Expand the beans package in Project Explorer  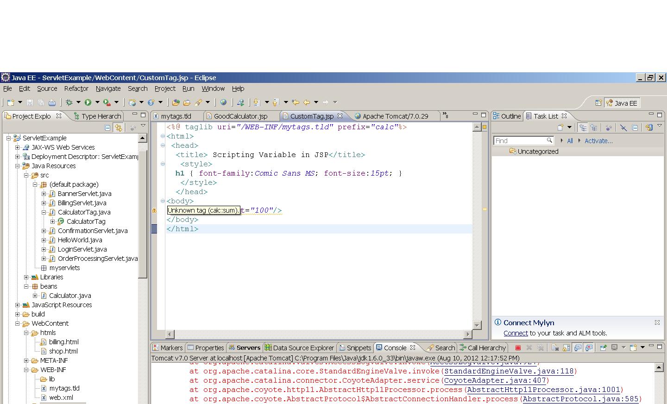point(26,286)
